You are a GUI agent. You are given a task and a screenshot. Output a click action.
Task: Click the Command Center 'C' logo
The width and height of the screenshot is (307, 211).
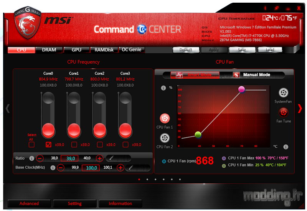(142, 29)
